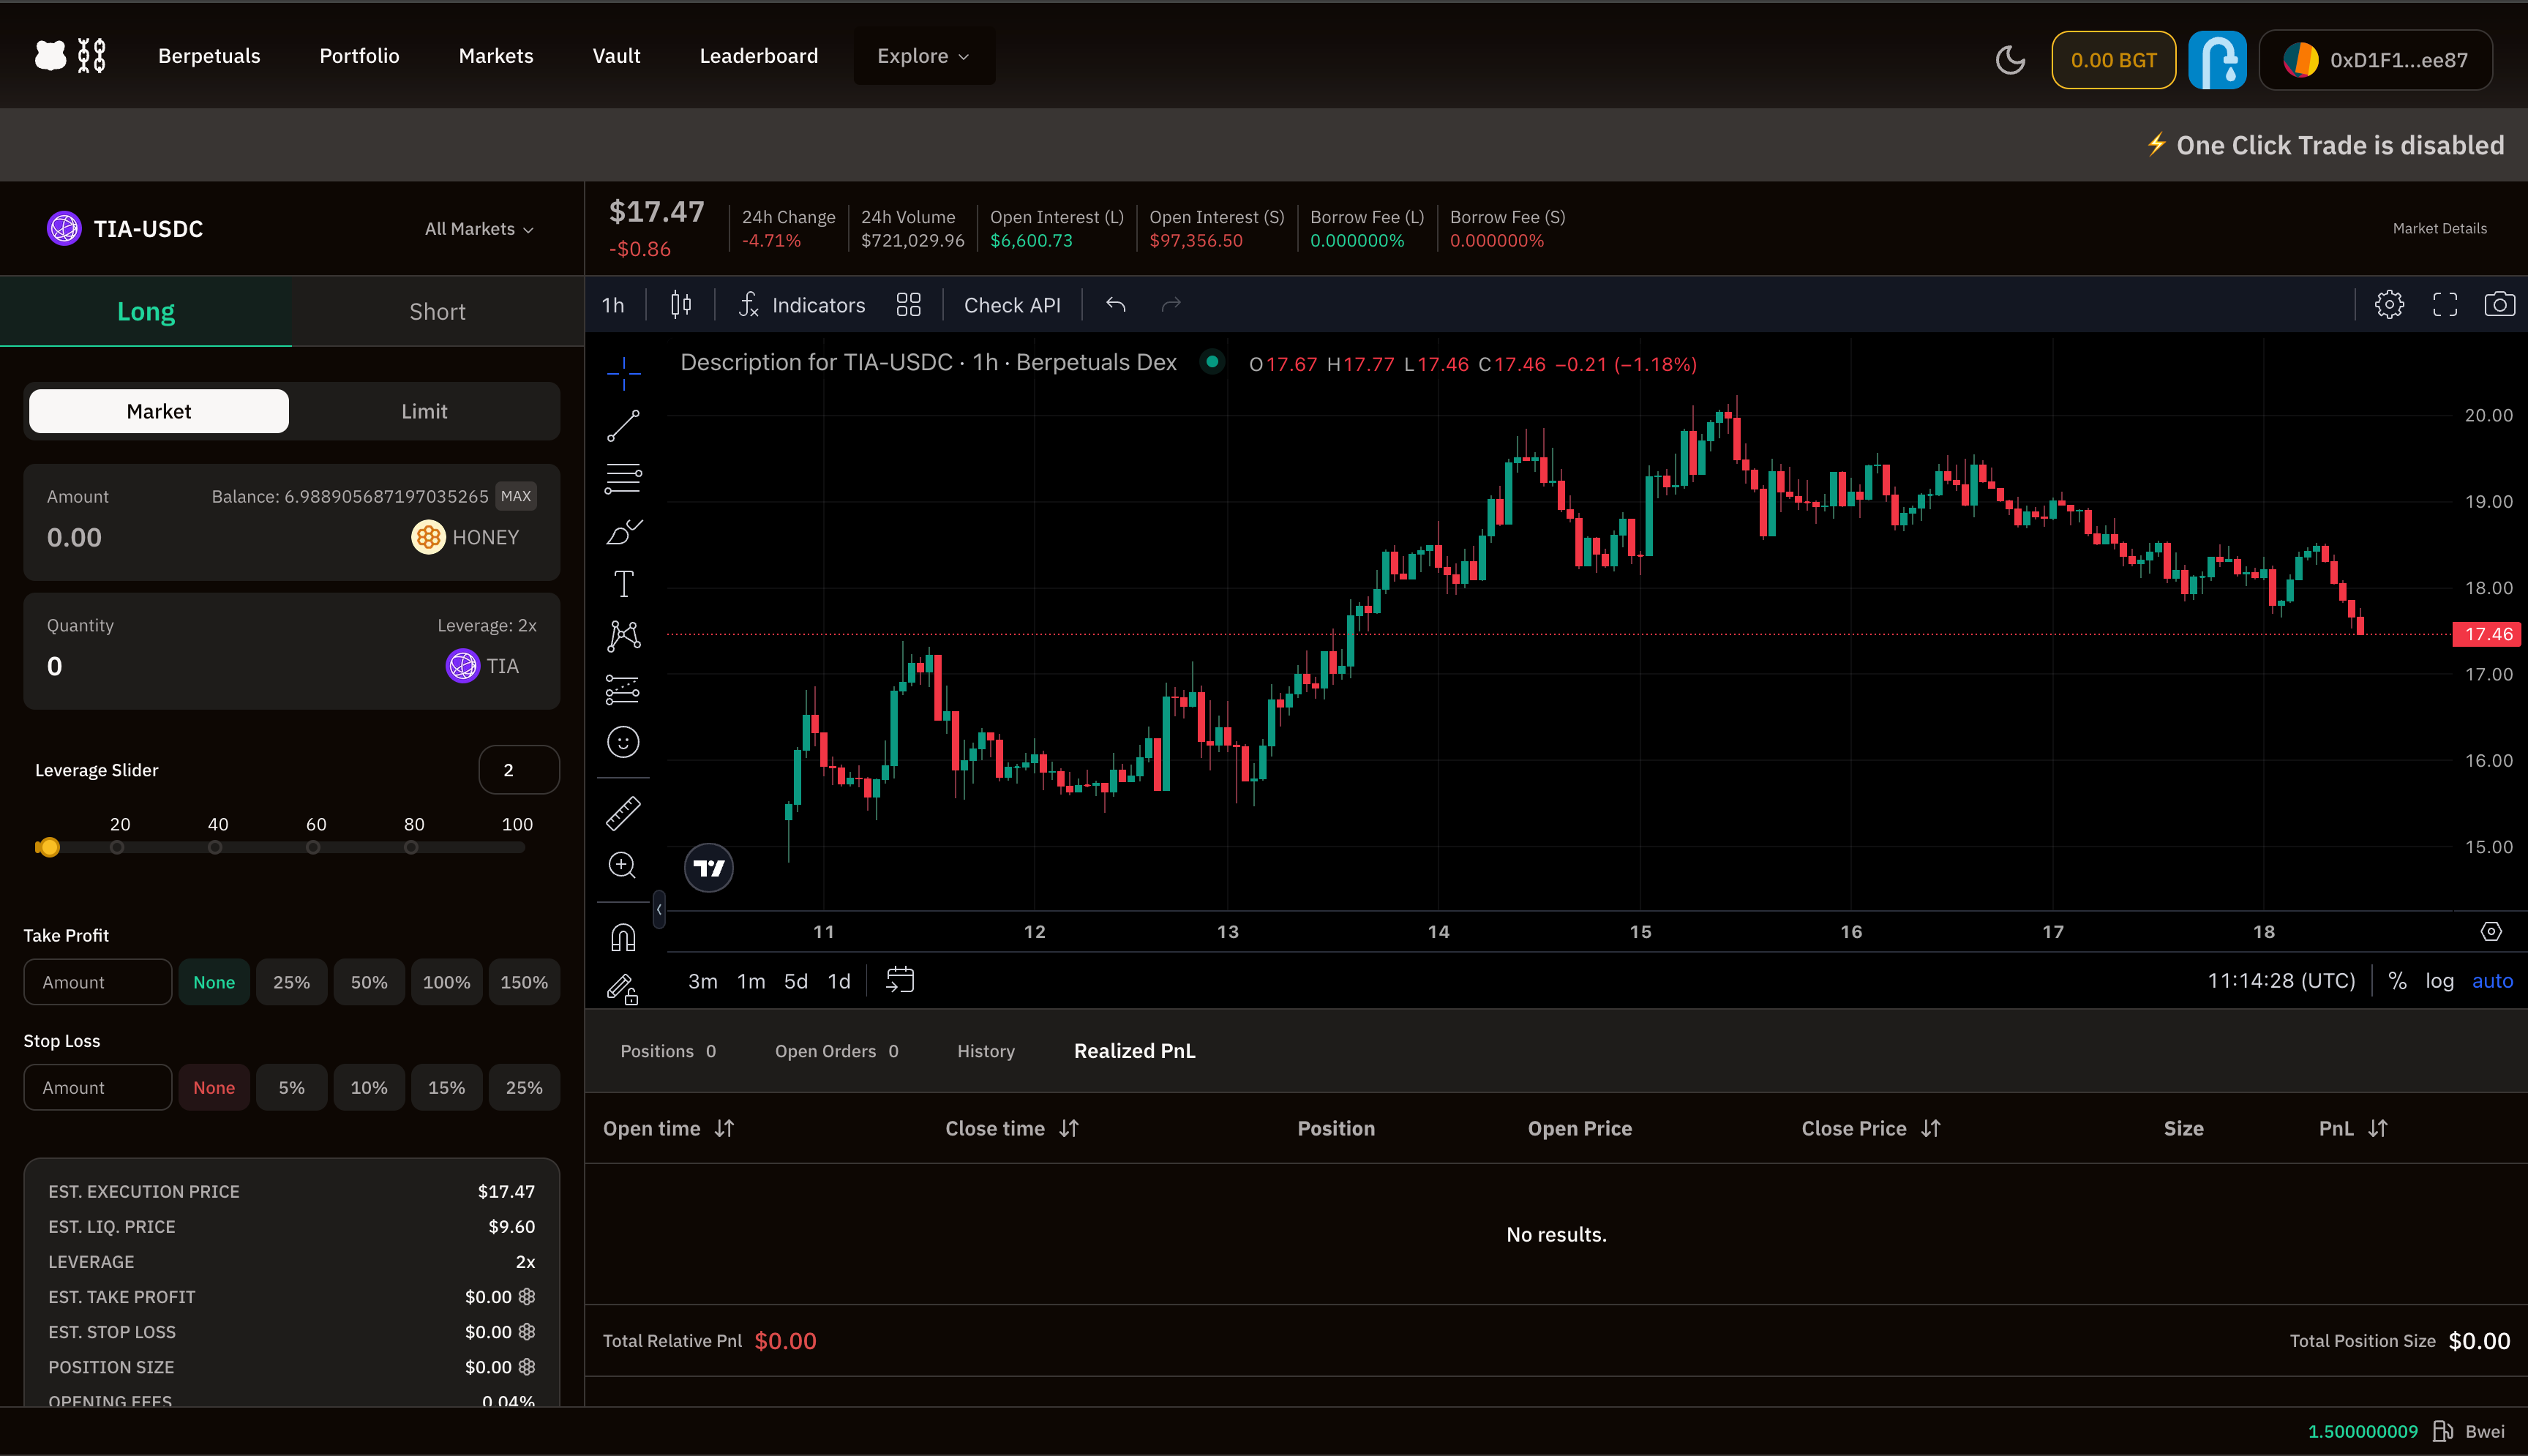Sort by Close Price column

[1871, 1128]
